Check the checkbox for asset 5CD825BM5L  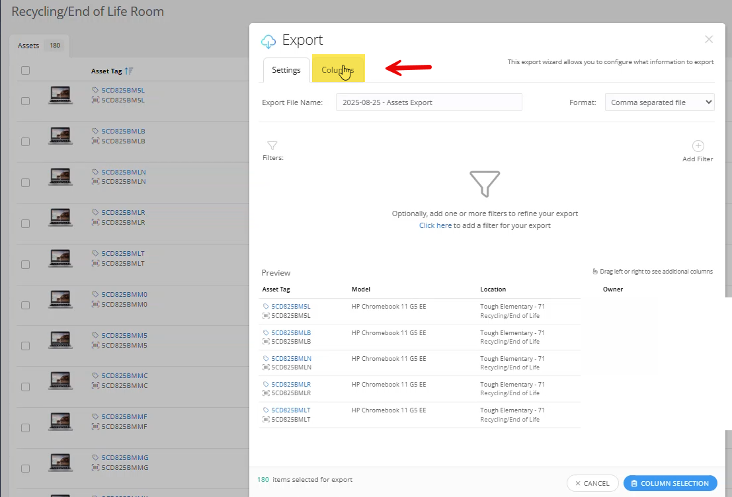[24, 100]
